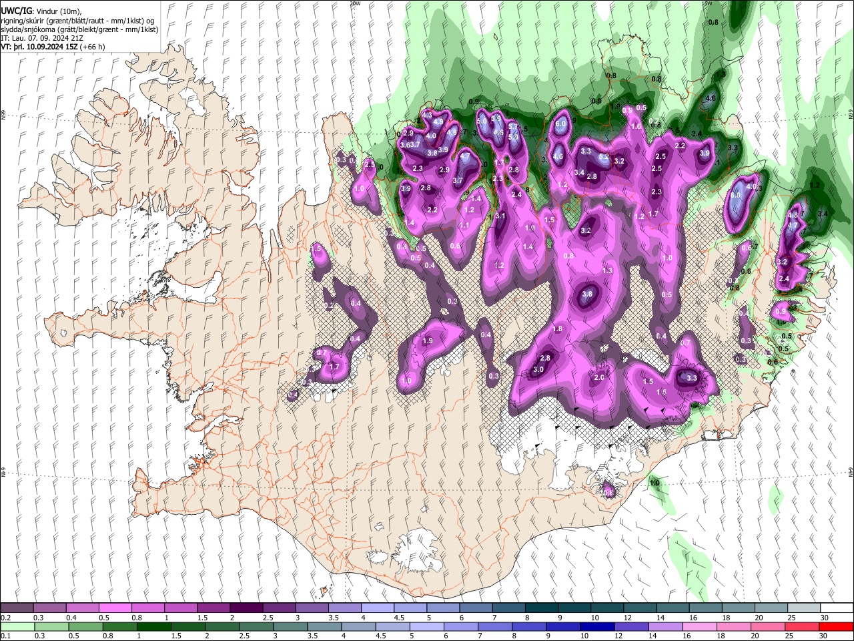Click the '4.5' label in rain legend row
Image resolution: width=854 pixels, height=641 pixels.
[381, 636]
